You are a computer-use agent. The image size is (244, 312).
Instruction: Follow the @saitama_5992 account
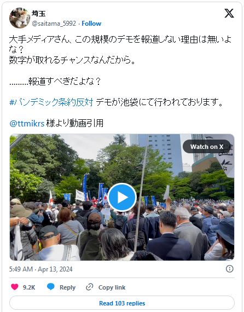[91, 24]
